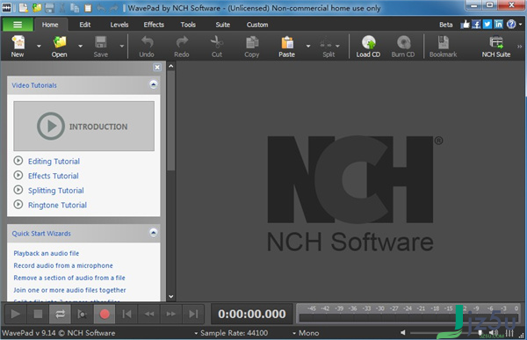Click the New file toolbar icon
The image size is (527, 340).
click(18, 43)
